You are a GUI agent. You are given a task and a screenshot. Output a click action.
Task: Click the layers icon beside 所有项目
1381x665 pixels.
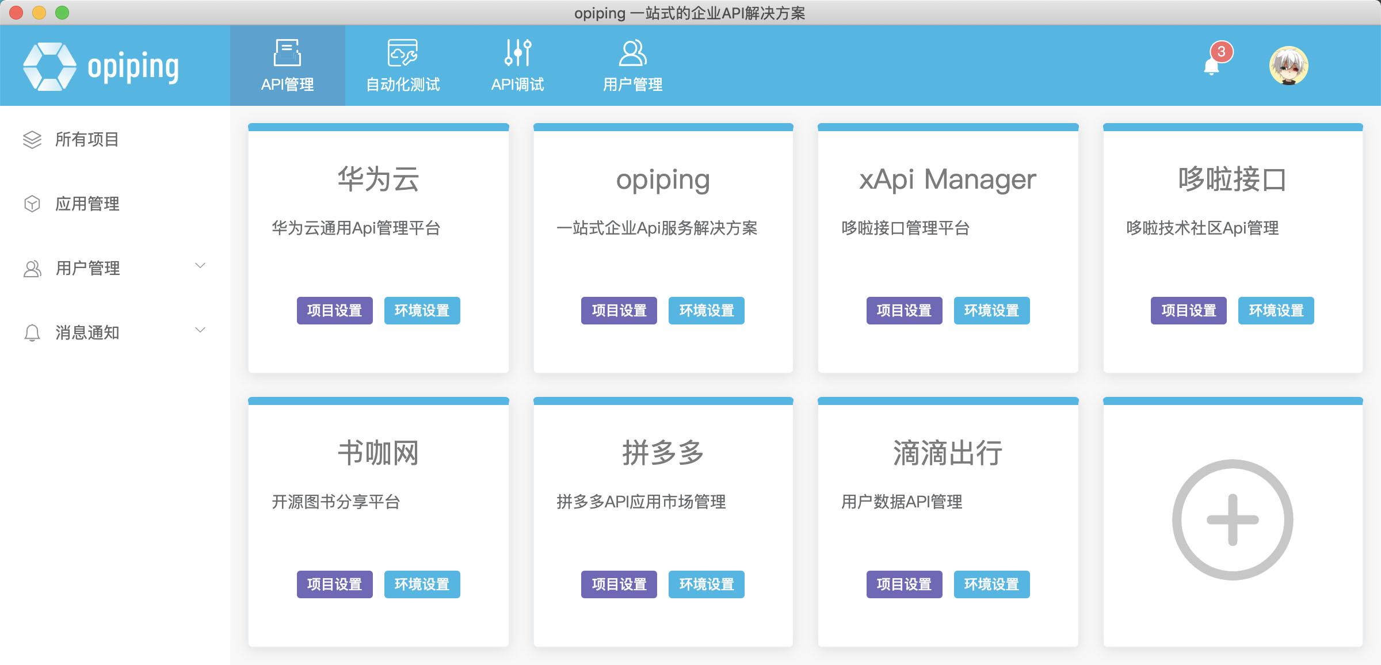click(x=32, y=139)
